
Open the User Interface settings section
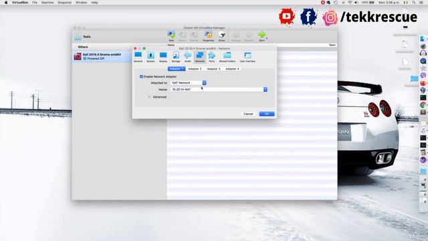click(247, 57)
